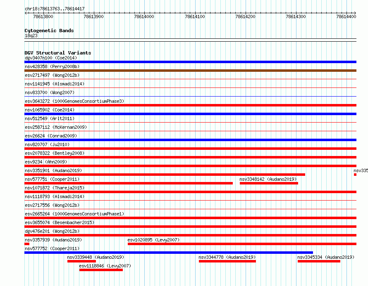Click nsv833700 (Wong2007) variant label

50,92
